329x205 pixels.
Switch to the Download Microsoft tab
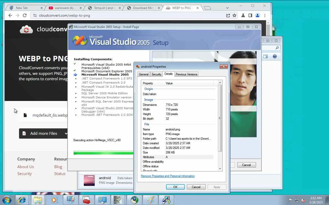143,8
